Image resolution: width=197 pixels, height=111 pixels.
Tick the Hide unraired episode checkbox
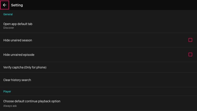[190, 54]
